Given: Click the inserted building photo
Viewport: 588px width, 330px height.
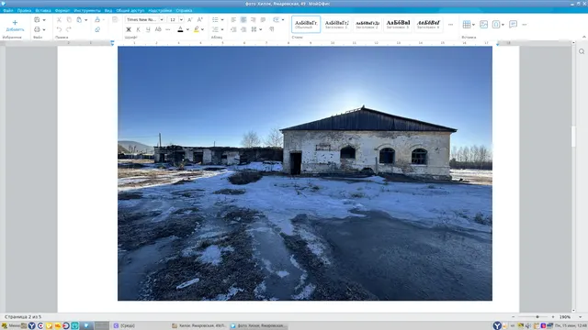Looking at the screenshot, I should (305, 173).
